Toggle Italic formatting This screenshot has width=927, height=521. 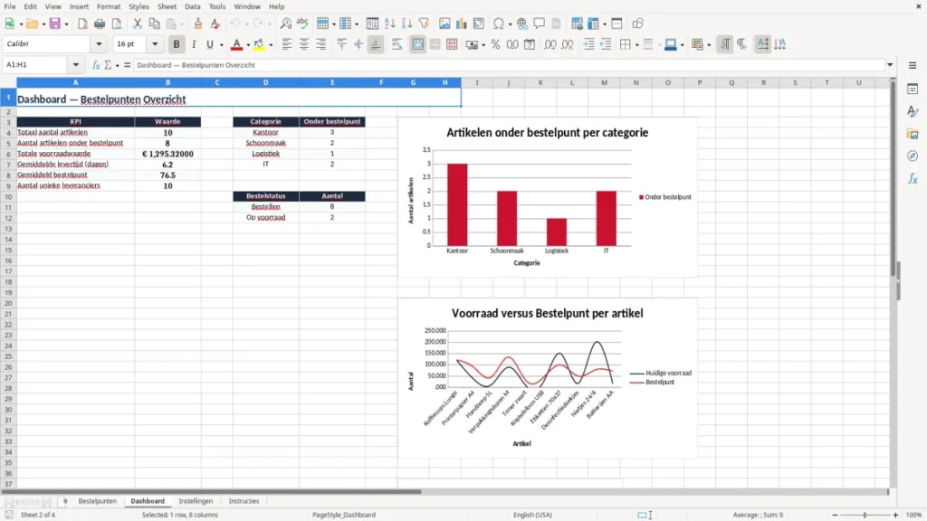(x=194, y=44)
